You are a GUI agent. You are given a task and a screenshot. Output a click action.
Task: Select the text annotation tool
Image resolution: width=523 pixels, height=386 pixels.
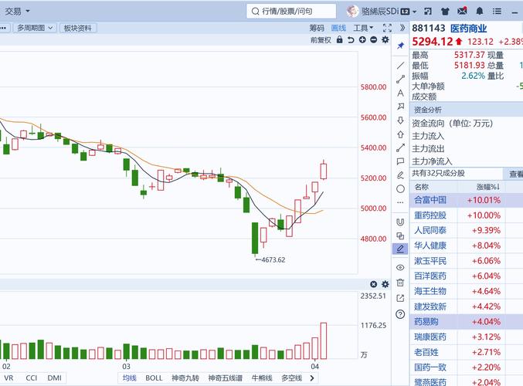[401, 93]
